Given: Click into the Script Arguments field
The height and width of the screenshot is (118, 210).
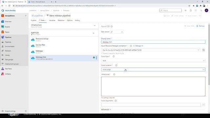Looking at the screenshot, I should [x=151, y=105].
